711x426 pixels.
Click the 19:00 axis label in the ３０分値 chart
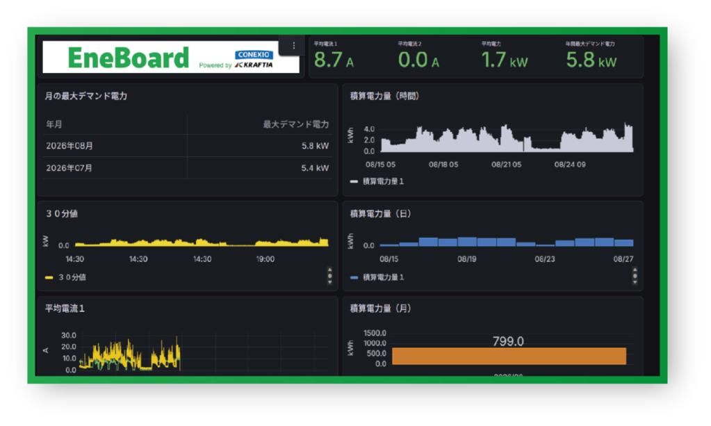pyautogui.click(x=265, y=259)
